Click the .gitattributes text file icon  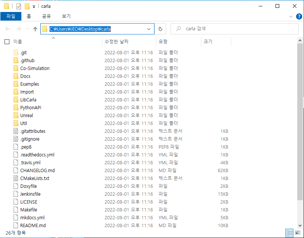tap(16, 131)
